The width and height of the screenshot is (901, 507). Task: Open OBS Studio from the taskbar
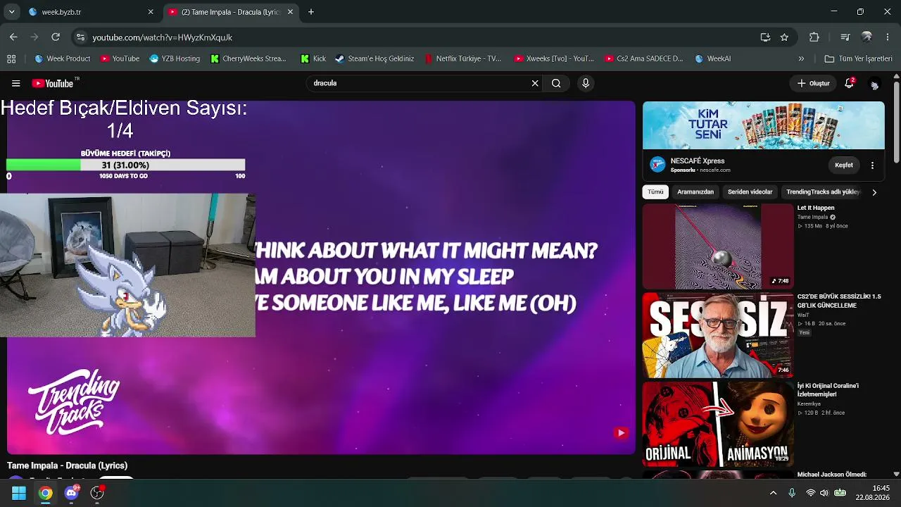coord(97,493)
